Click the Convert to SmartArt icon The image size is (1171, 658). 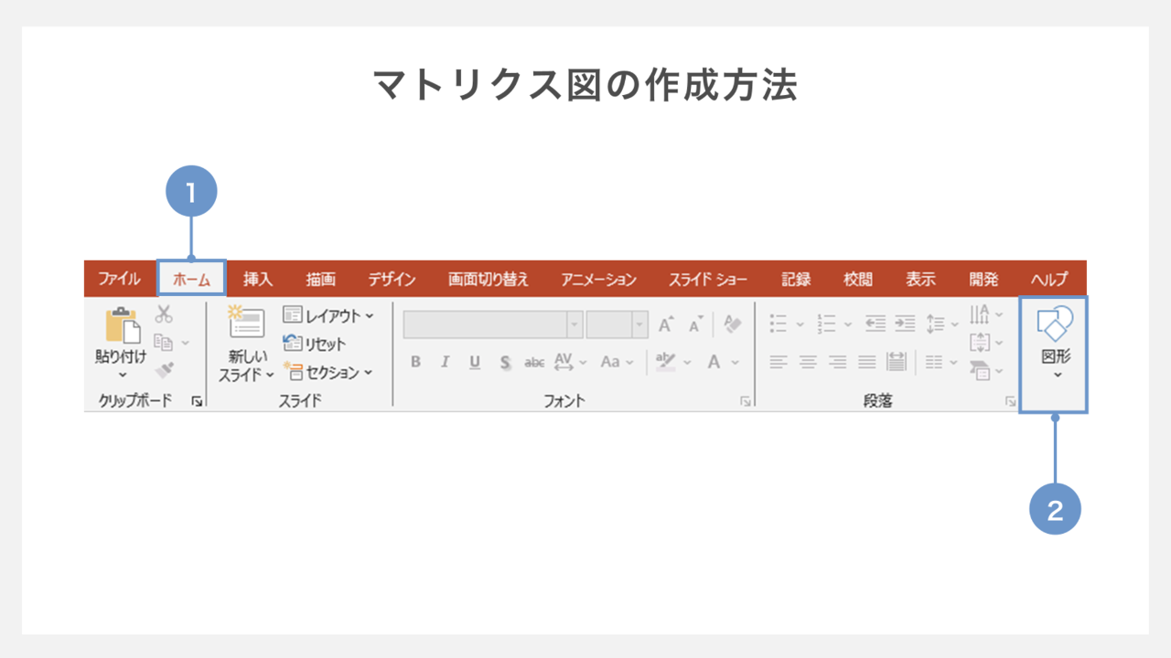tap(980, 371)
